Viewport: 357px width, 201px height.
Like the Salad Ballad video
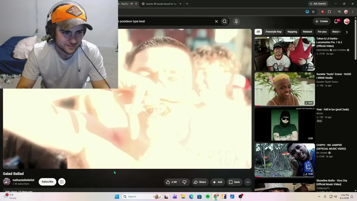[172, 182]
